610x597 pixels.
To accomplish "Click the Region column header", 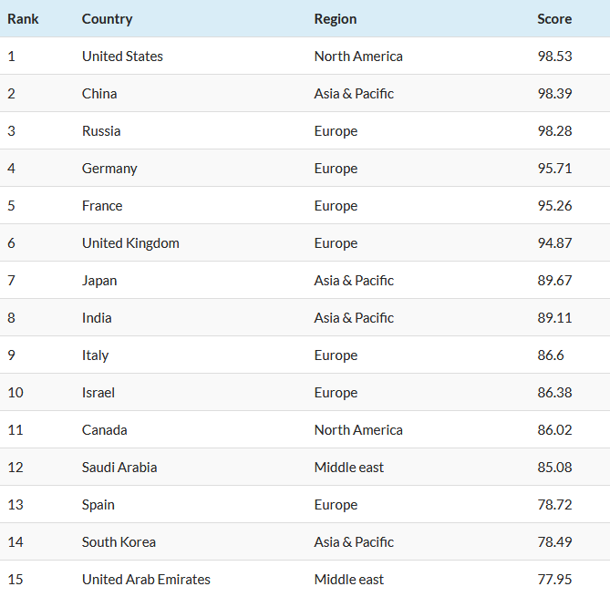I will click(336, 18).
